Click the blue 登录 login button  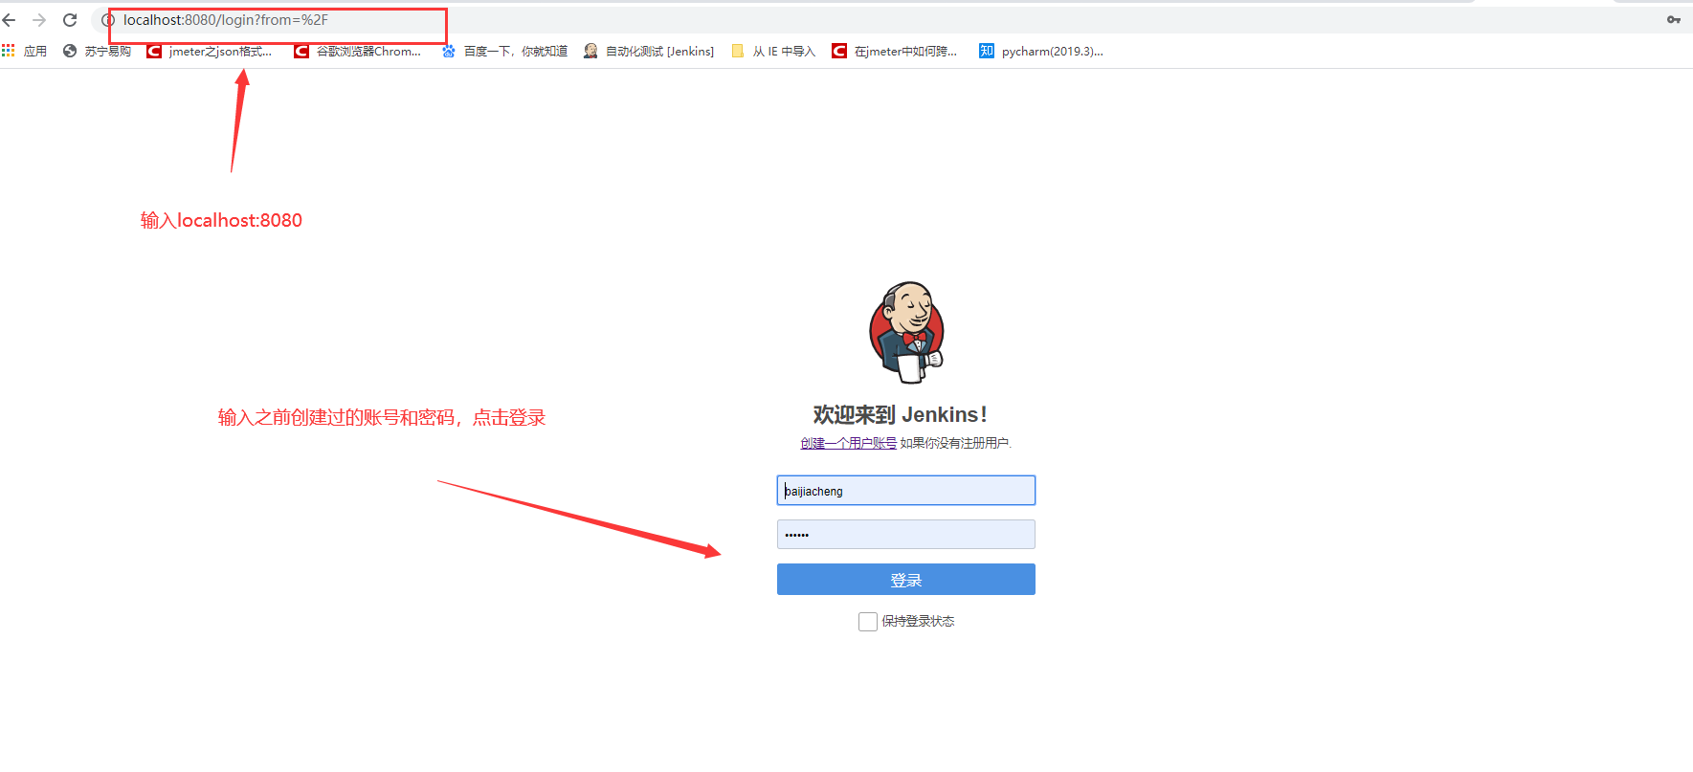[906, 580]
